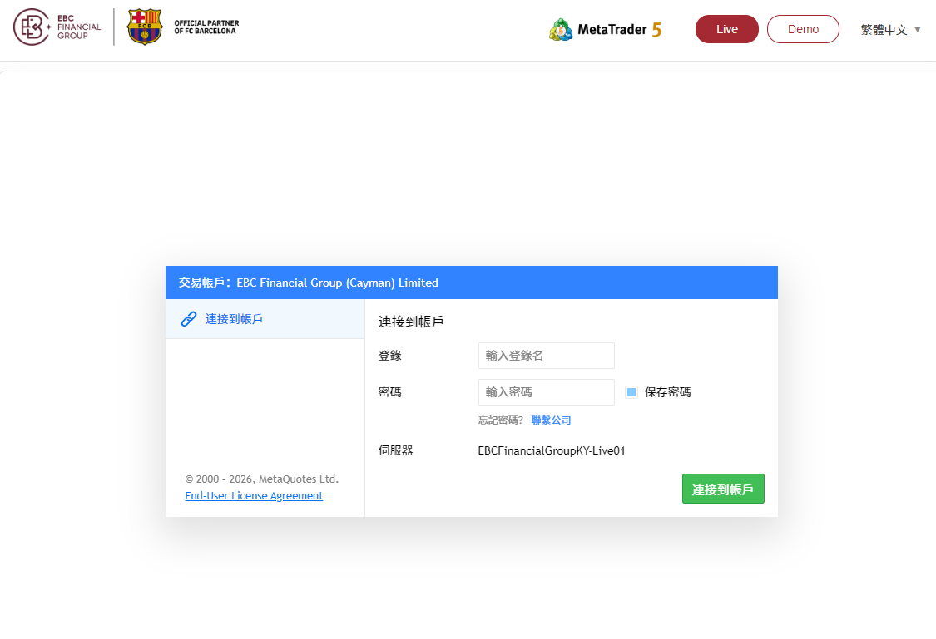Uncheck the save password option
Image resolution: width=936 pixels, height=639 pixels.
(x=631, y=391)
